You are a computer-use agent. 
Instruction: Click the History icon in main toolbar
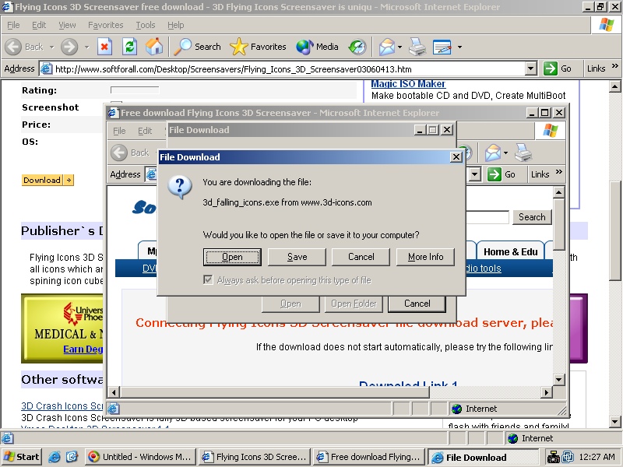357,47
